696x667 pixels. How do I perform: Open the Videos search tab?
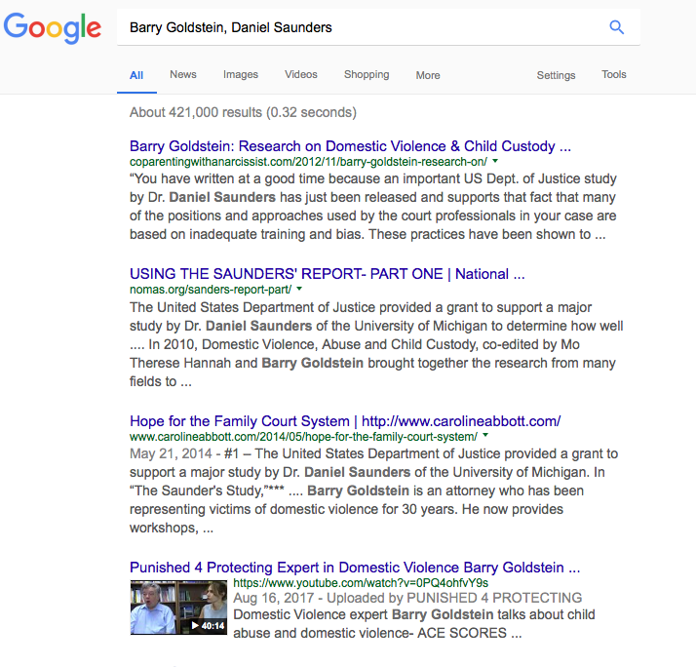[x=301, y=75]
